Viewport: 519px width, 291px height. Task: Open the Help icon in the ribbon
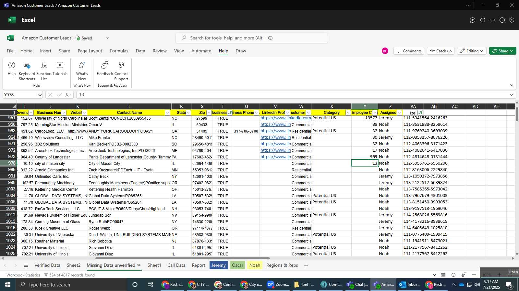pos(11,69)
